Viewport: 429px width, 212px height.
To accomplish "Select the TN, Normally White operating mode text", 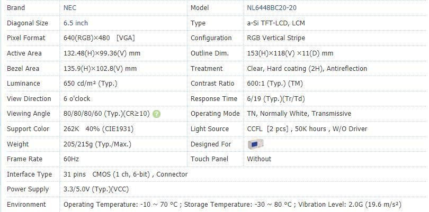I will coord(299,114).
